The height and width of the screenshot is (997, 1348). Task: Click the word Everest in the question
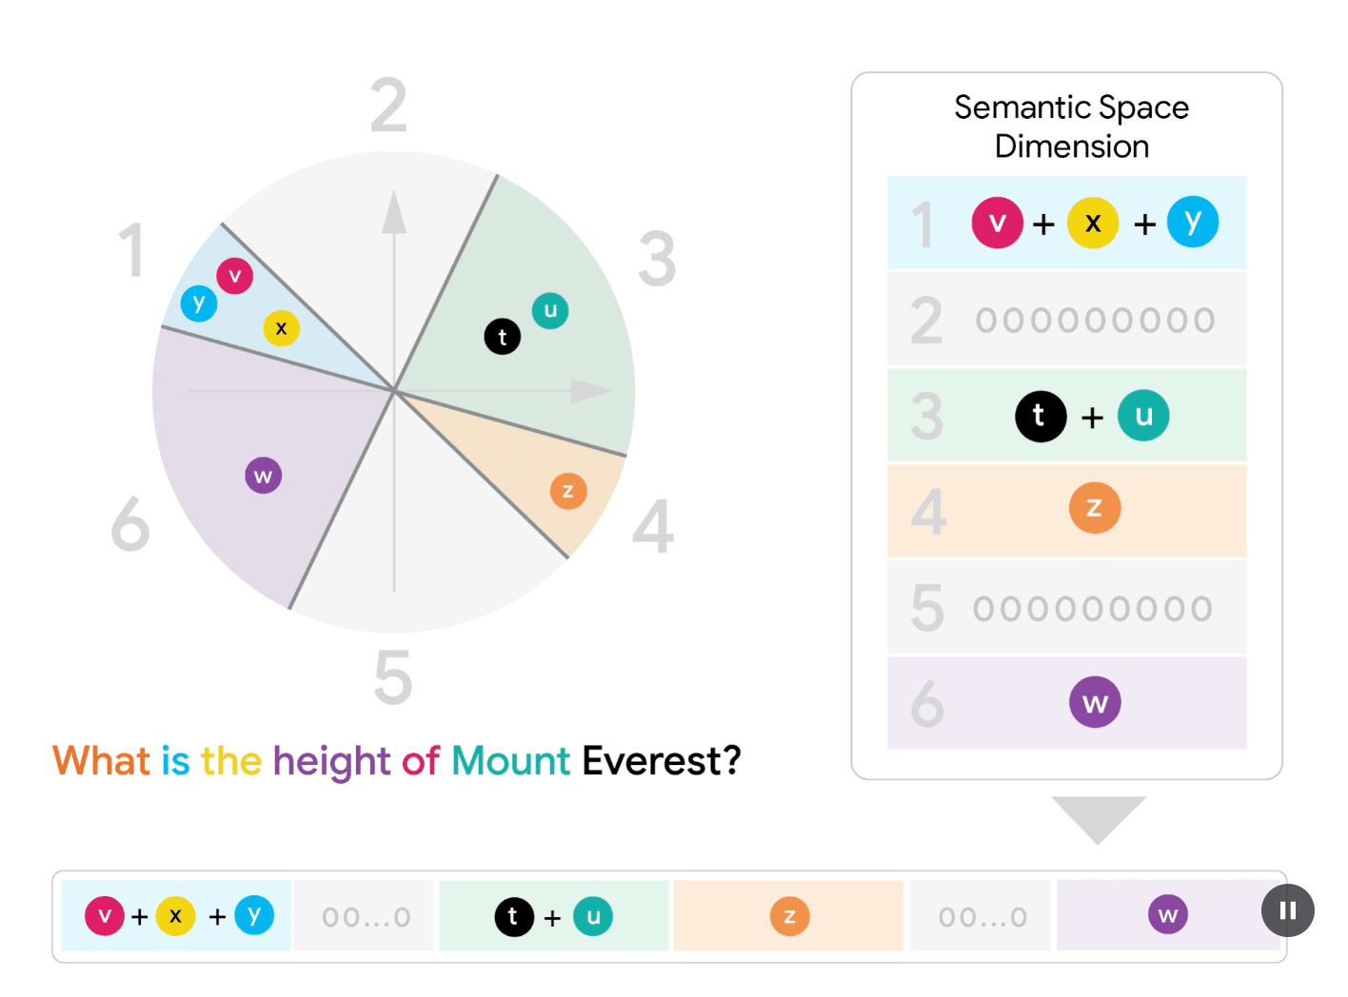click(662, 761)
